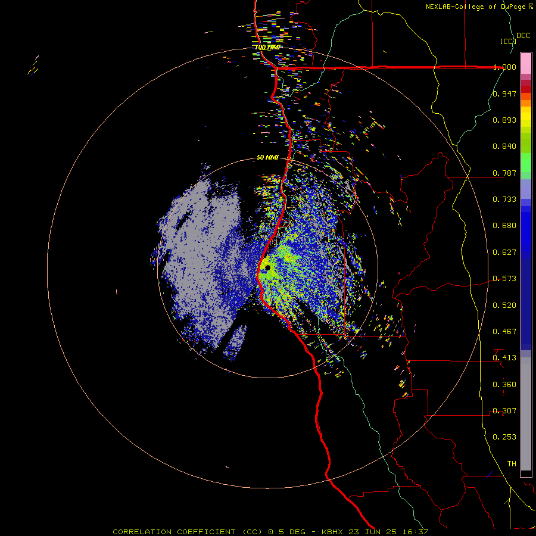Click the 'DCC' label above the scale

523,36
